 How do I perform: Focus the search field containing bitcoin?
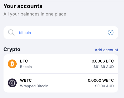coord(61,32)
